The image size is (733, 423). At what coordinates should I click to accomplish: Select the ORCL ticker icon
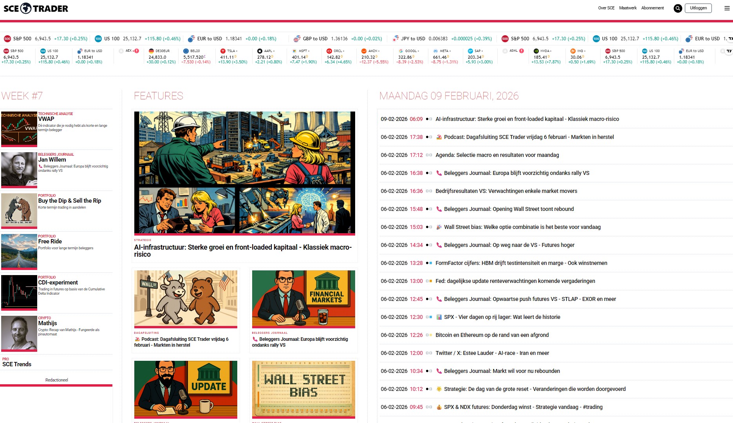tap(329, 51)
